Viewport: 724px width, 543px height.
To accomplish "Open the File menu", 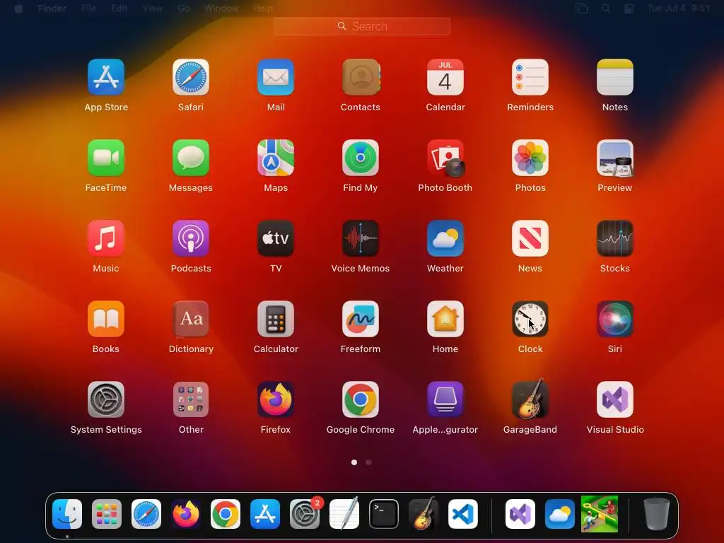I will click(88, 8).
